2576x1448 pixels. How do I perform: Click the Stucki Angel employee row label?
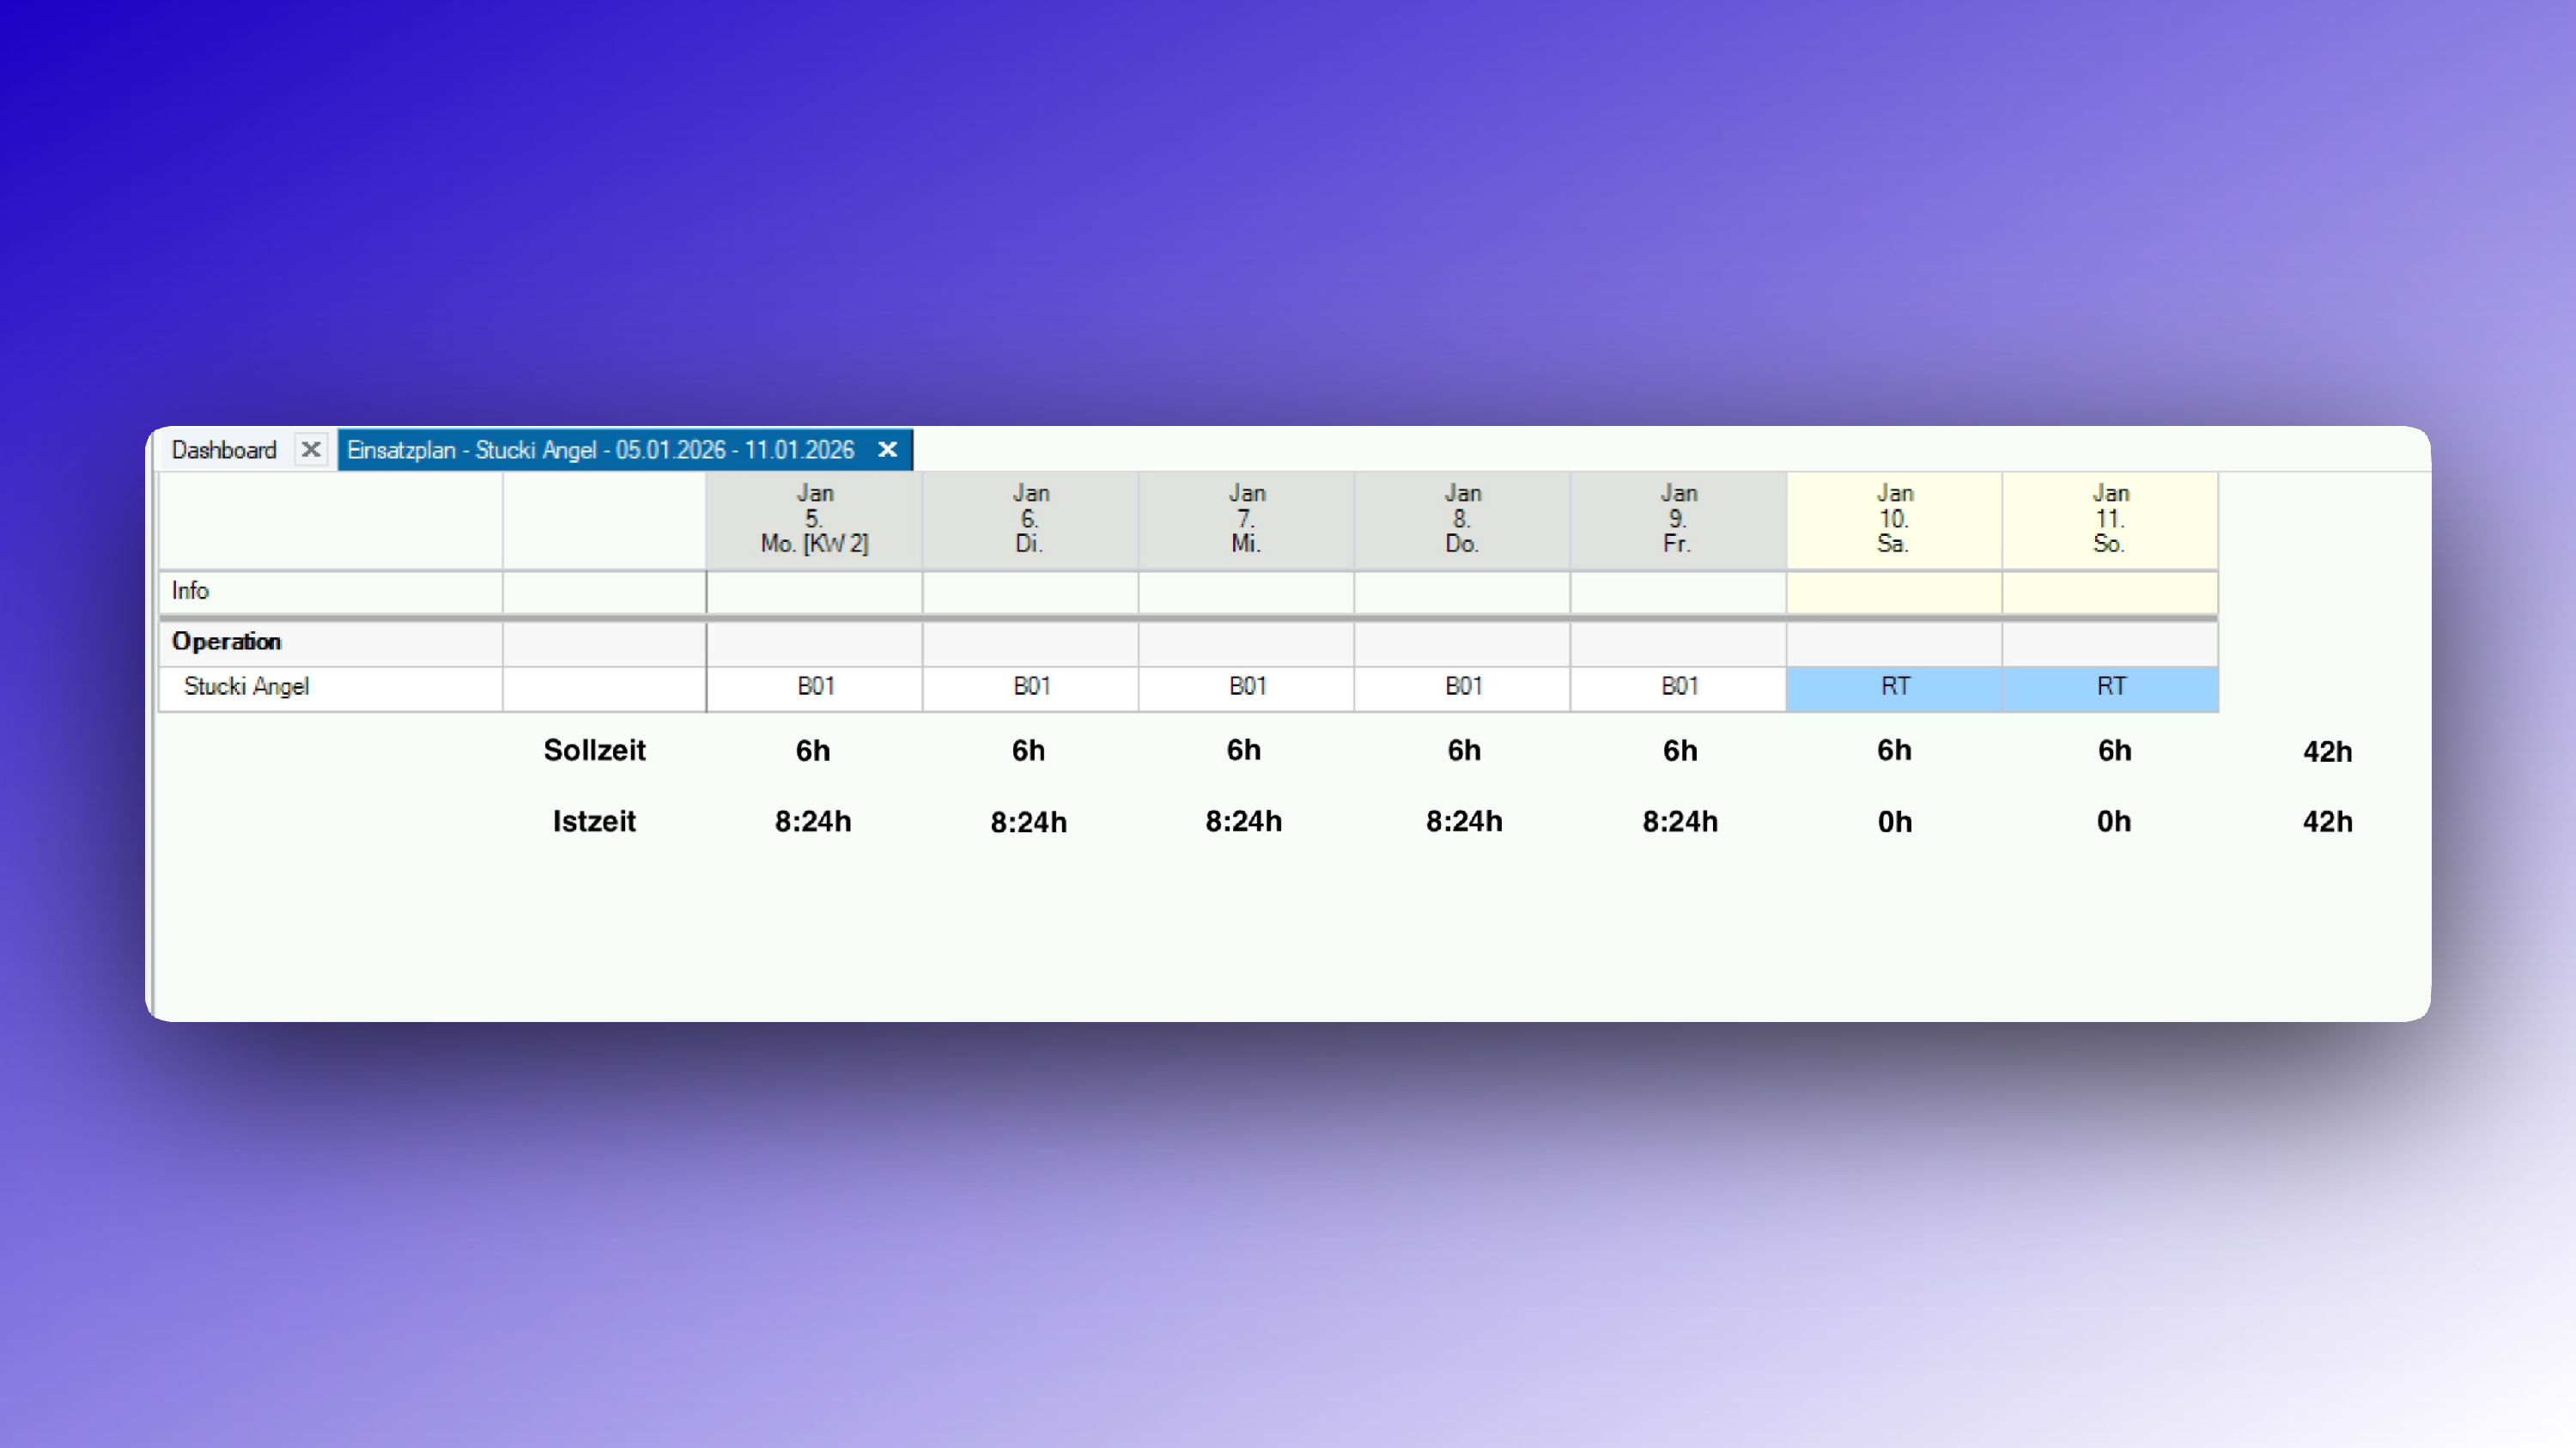tap(247, 687)
